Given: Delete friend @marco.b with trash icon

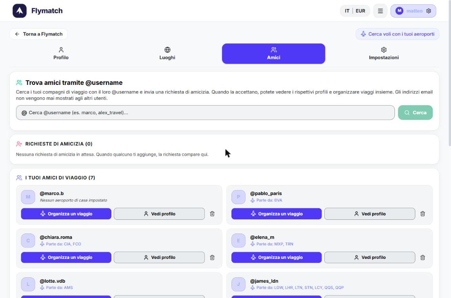Looking at the screenshot, I should point(212,214).
